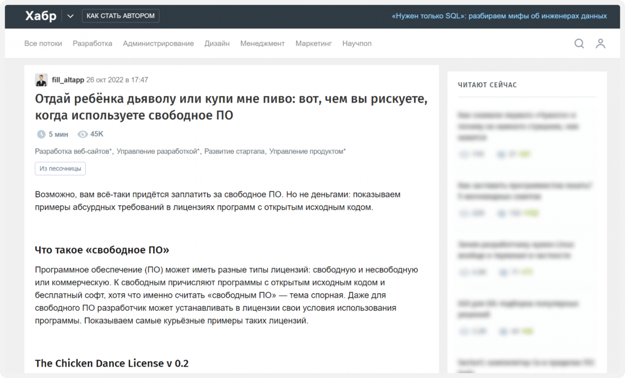Click the 45K views count text
625x378 pixels.
coord(97,134)
